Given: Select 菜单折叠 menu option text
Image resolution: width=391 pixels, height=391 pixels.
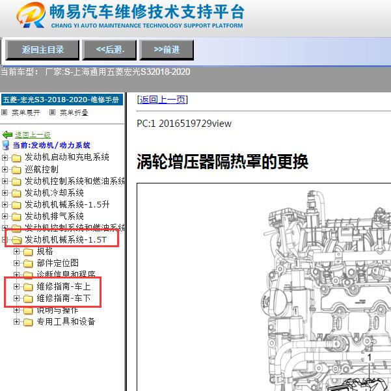Looking at the screenshot, I should 74,113.
